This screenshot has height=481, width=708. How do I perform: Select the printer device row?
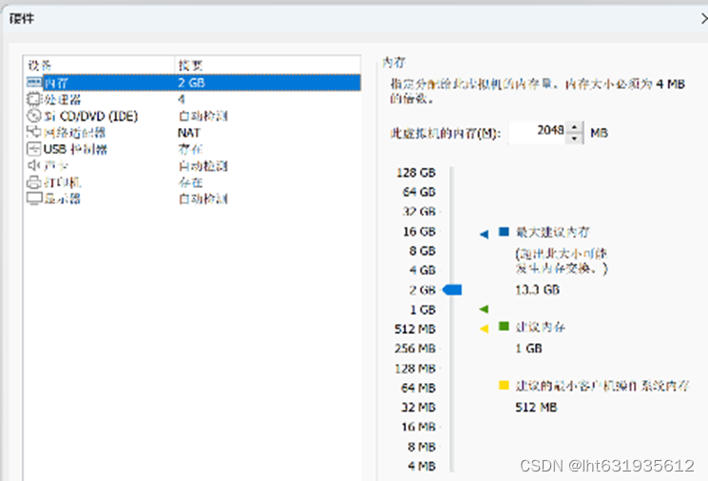click(x=193, y=182)
